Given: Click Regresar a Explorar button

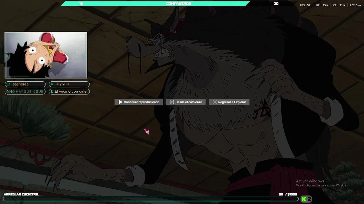Looking at the screenshot, I should (x=229, y=102).
